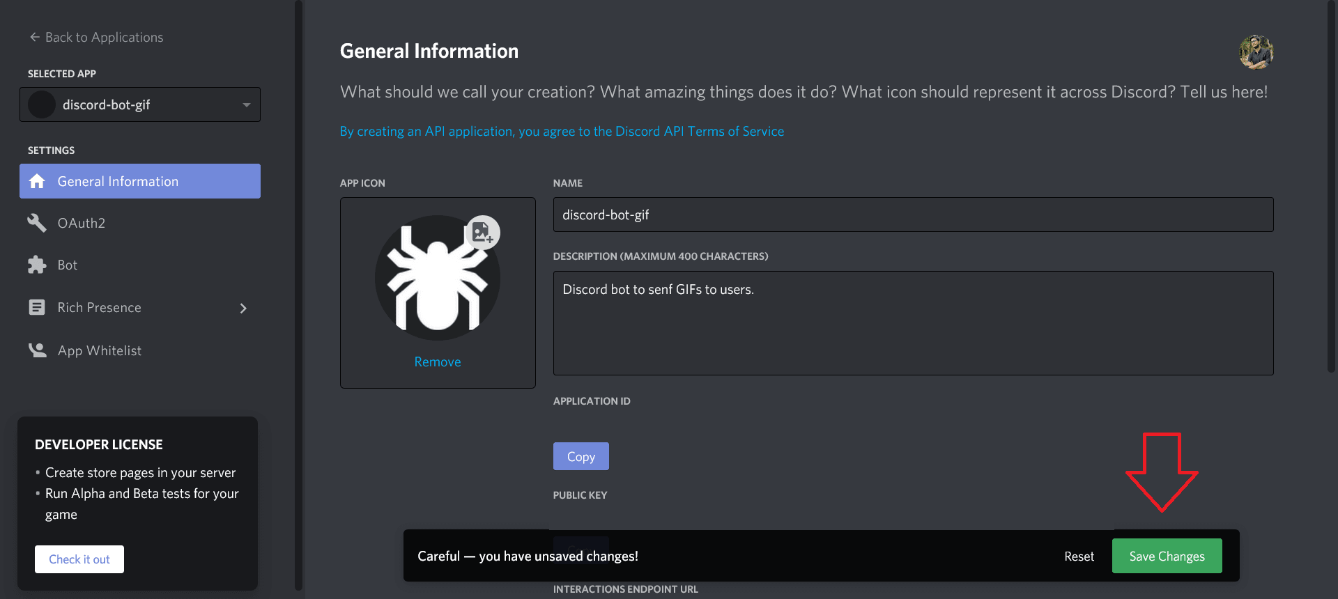This screenshot has width=1338, height=599.
Task: Click the 'DEVELOPER LICENSE' heading
Action: 99,444
